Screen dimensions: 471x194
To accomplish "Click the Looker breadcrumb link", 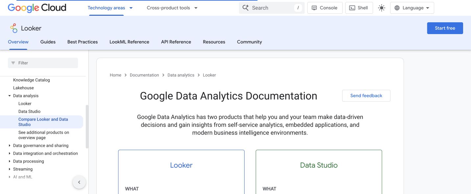I will (x=209, y=75).
